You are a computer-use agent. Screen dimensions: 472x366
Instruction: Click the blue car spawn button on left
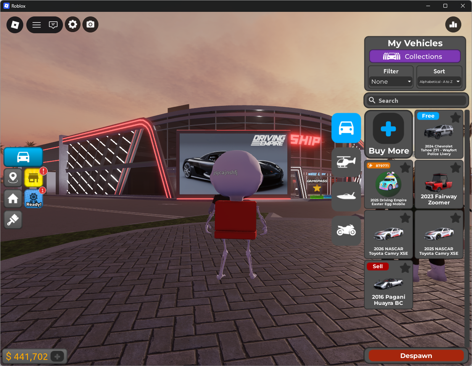coord(24,157)
